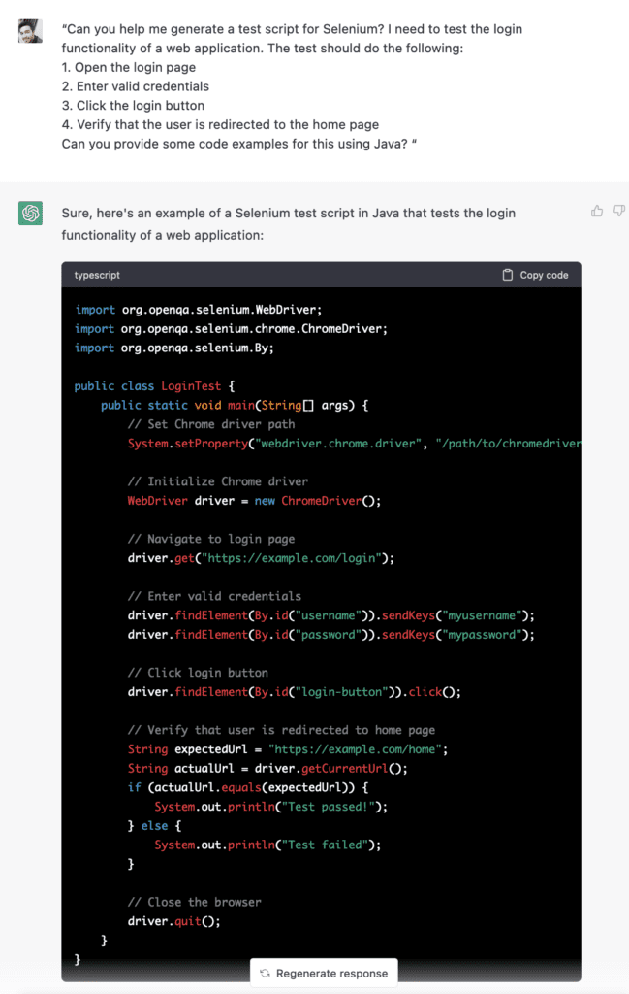The height and width of the screenshot is (994, 629).
Task: Click the 'String expectedUrl' code line
Action: click(x=288, y=748)
